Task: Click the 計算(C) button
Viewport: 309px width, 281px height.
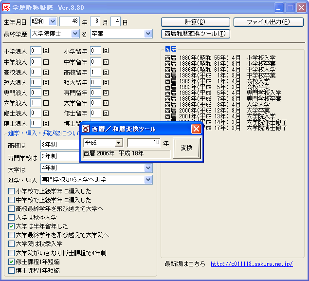Action: [x=195, y=22]
